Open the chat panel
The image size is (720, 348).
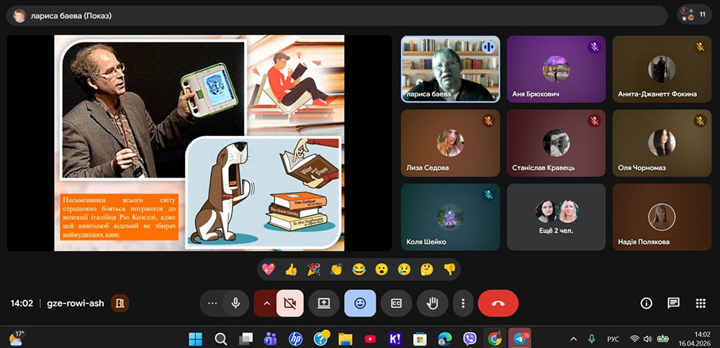pos(673,303)
